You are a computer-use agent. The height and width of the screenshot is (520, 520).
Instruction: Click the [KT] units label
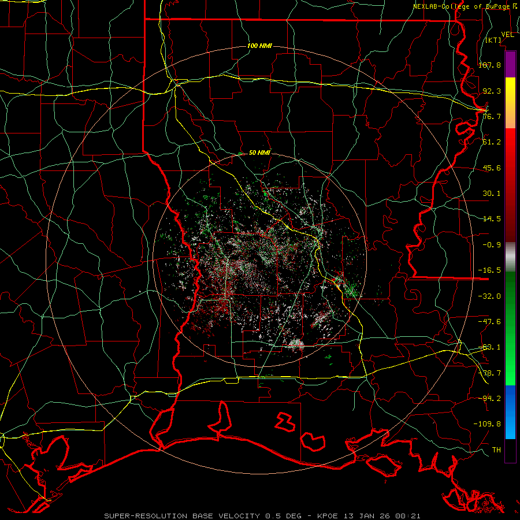pyautogui.click(x=493, y=40)
